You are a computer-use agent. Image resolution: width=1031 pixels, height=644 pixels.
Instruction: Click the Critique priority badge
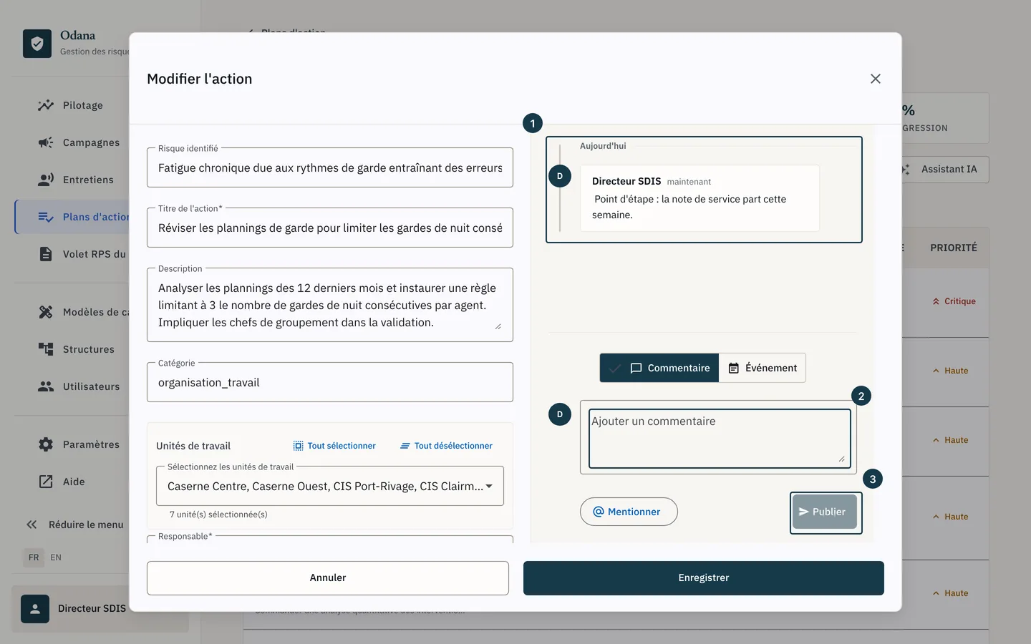tap(954, 301)
